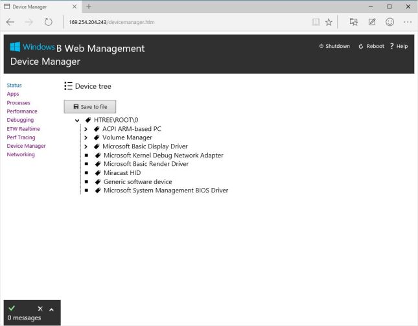Expand the Volume Manager node
The width and height of the screenshot is (418, 326).
tap(86, 137)
